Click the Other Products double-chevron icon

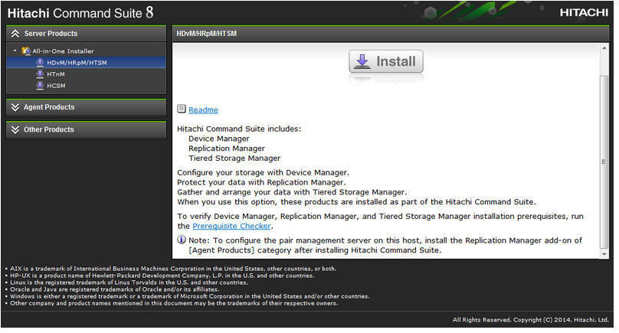click(x=15, y=130)
